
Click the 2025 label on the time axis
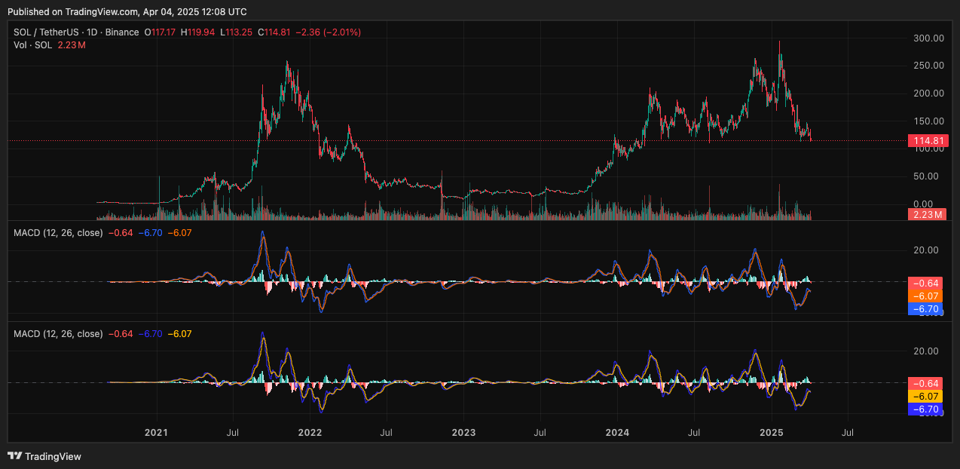[x=772, y=434]
